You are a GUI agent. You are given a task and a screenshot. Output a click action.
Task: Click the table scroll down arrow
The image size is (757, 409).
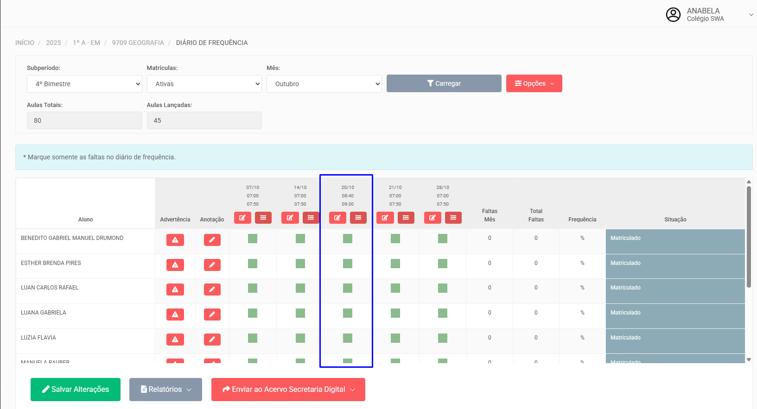pos(749,359)
